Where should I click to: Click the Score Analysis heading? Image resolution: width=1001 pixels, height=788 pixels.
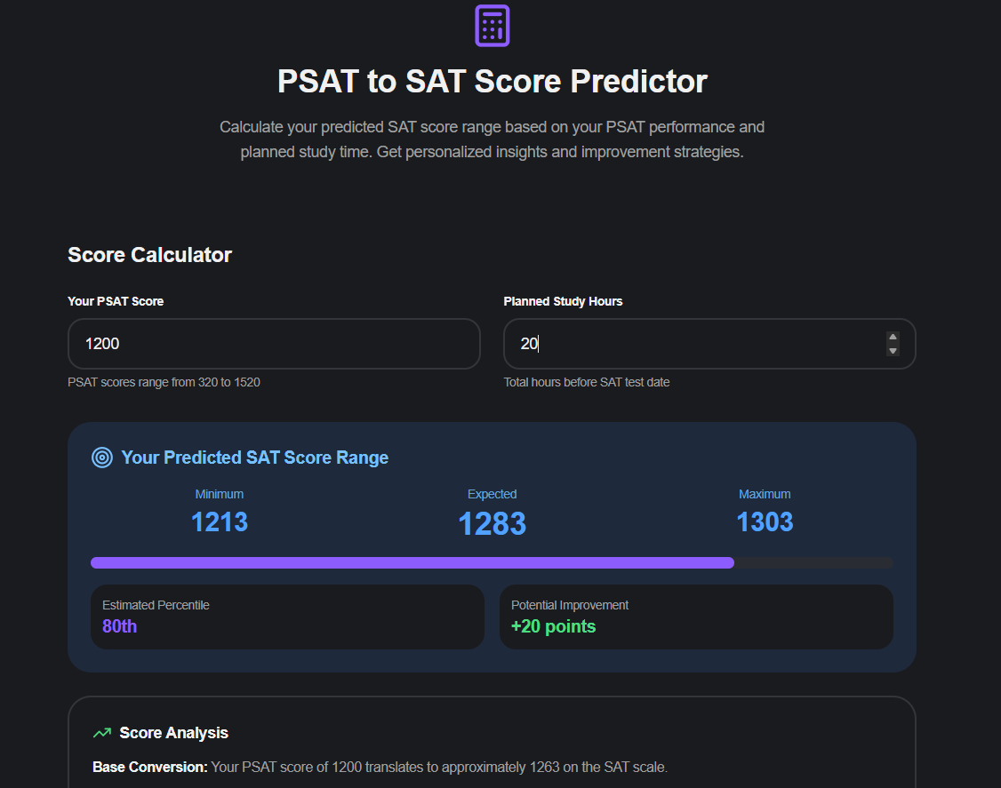tap(173, 733)
